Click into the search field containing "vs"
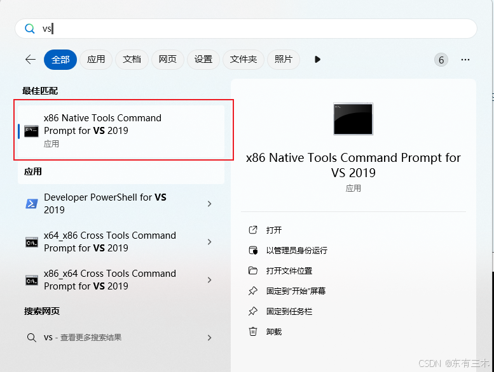The height and width of the screenshot is (372, 494). (246, 29)
